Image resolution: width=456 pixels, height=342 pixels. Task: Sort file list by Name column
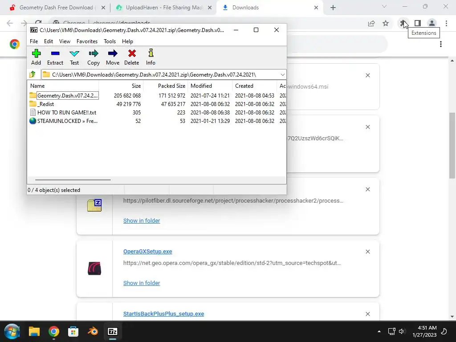pos(63,86)
